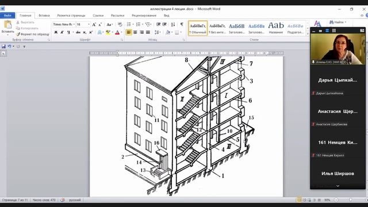The height and width of the screenshot is (207, 368).
Task: Click the русский language indicator in status bar
Action: click(x=75, y=200)
